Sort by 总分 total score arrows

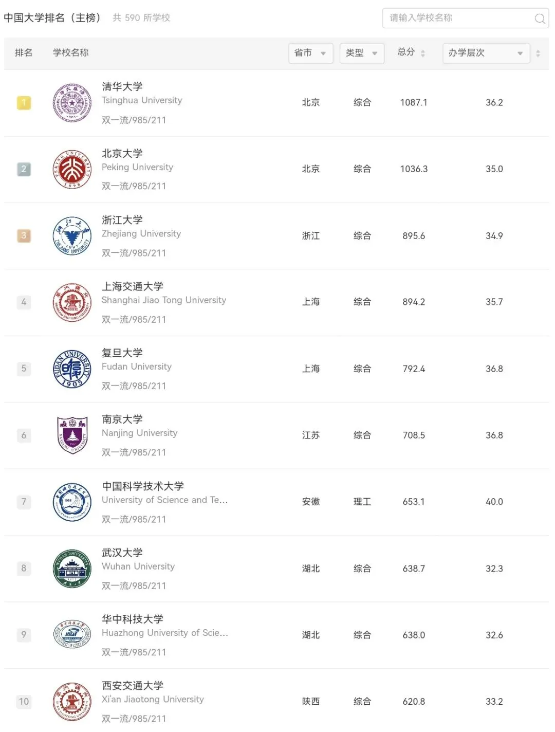[x=423, y=53]
